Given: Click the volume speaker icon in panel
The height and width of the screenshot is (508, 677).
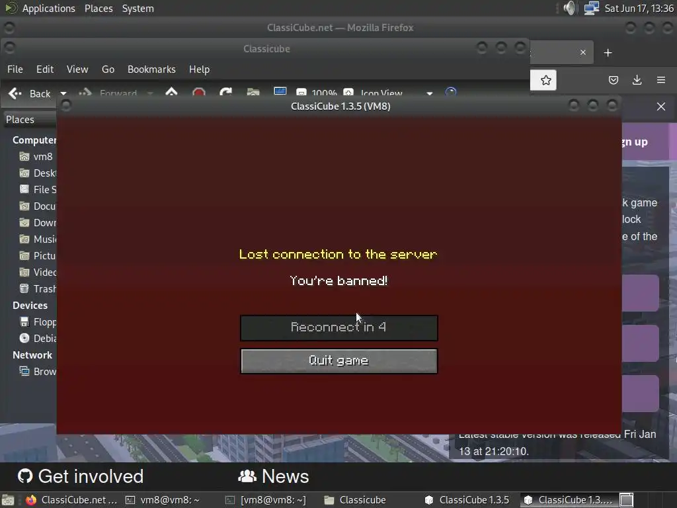Looking at the screenshot, I should [570, 8].
